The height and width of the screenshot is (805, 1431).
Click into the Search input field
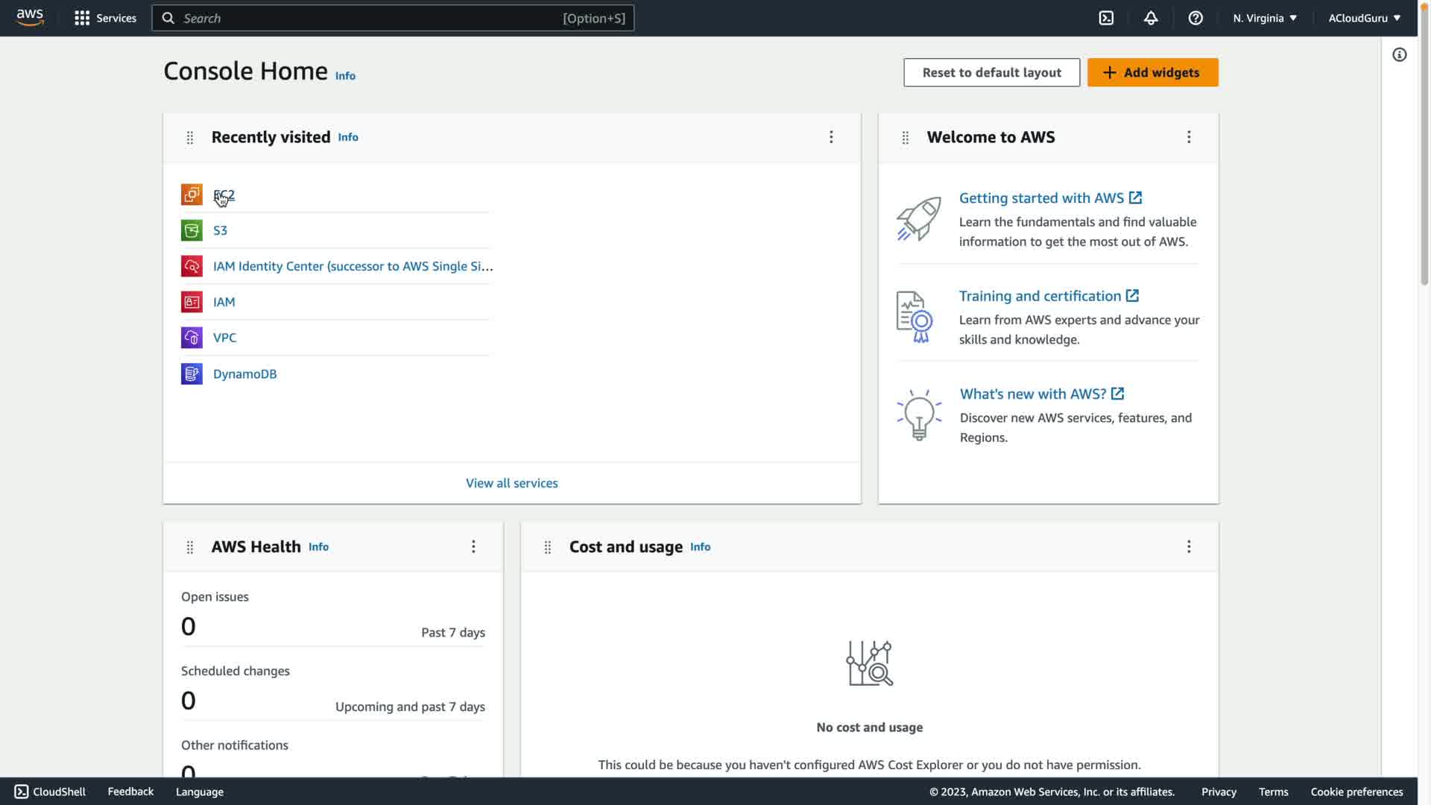373,18
